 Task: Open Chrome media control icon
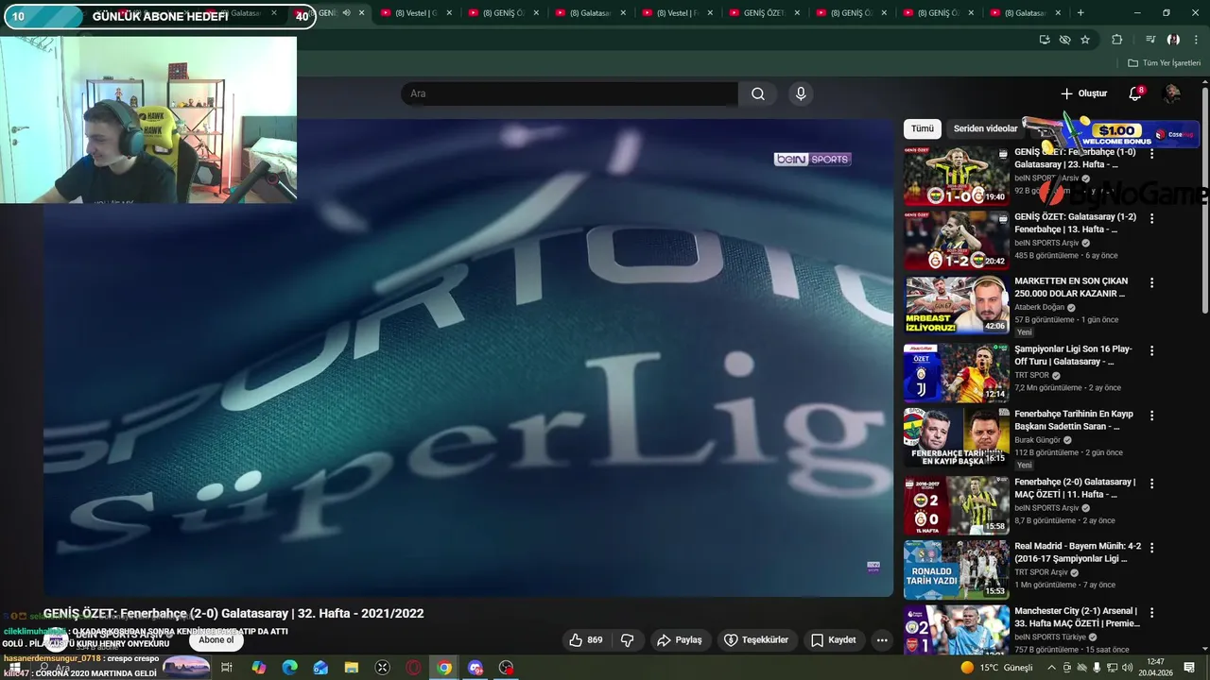[1150, 40]
